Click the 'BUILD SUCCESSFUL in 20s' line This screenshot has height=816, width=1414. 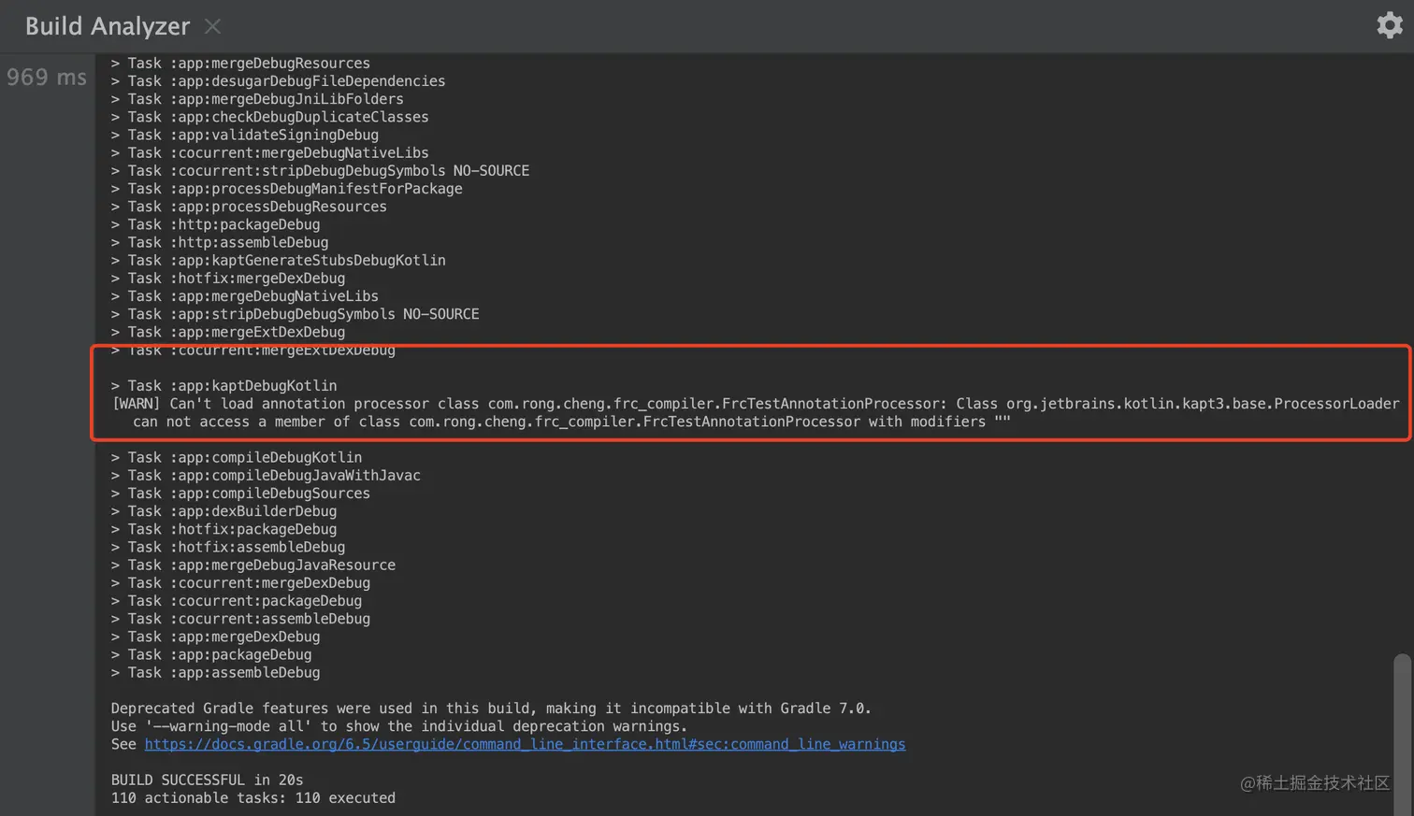tap(207, 780)
